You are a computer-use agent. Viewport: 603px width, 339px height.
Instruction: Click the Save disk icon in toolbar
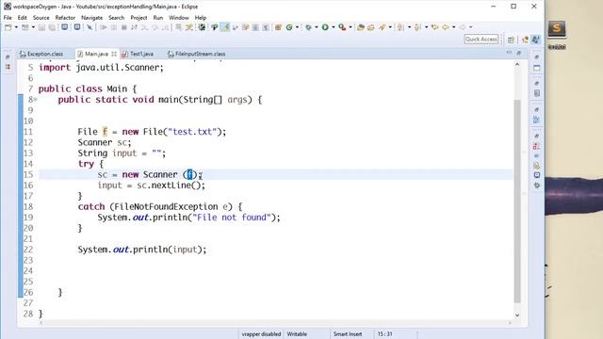pyautogui.click(x=41, y=27)
